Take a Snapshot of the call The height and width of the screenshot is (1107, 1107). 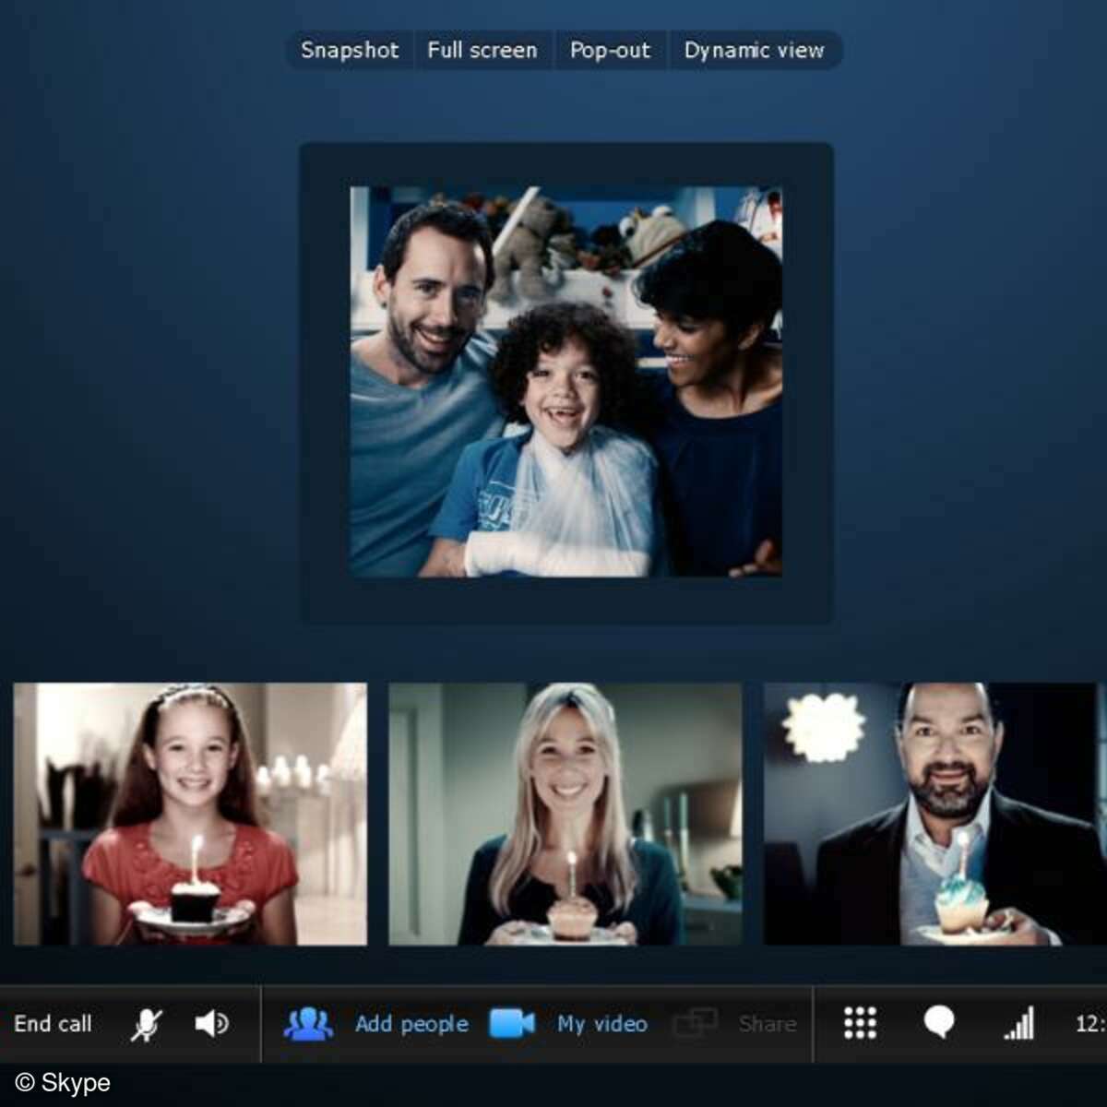tap(349, 51)
